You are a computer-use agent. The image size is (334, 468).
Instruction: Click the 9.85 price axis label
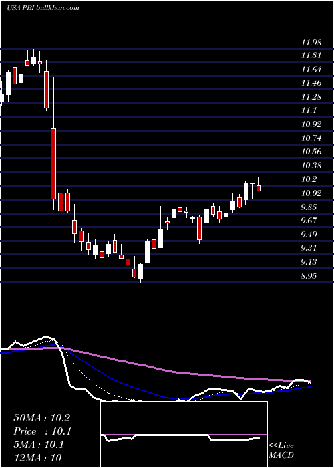click(309, 207)
